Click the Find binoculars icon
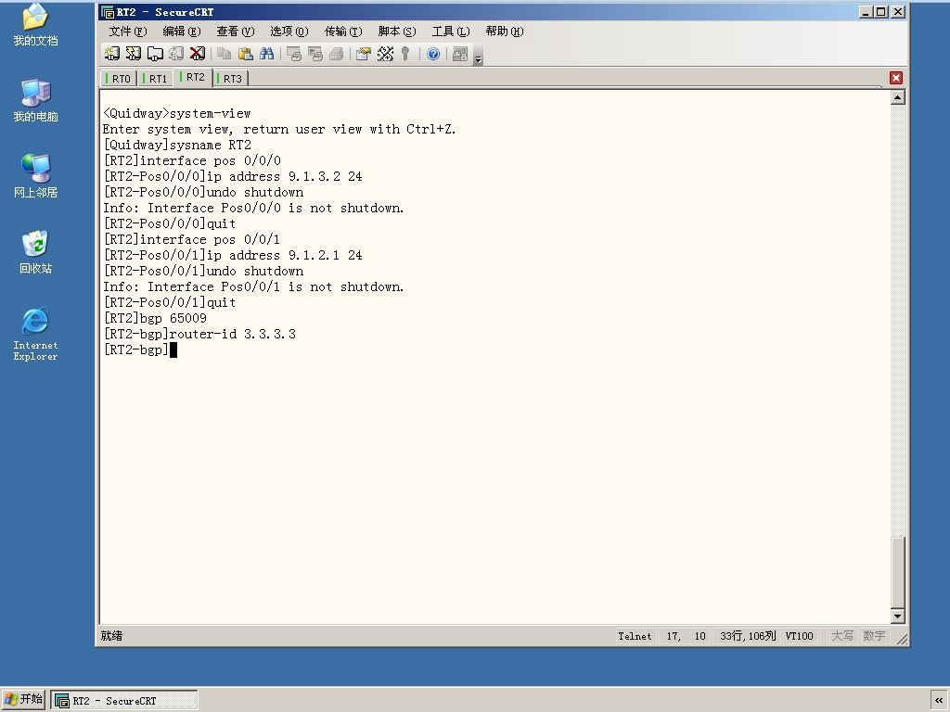950x712 pixels. click(x=266, y=54)
